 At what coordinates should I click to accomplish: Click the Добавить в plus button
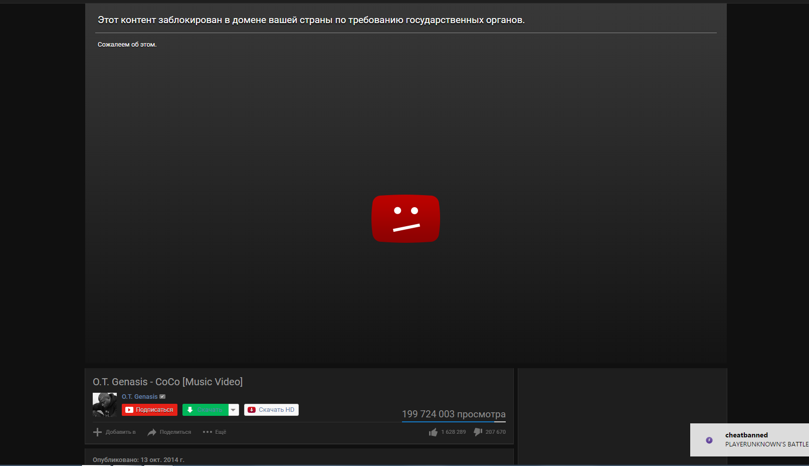point(114,432)
